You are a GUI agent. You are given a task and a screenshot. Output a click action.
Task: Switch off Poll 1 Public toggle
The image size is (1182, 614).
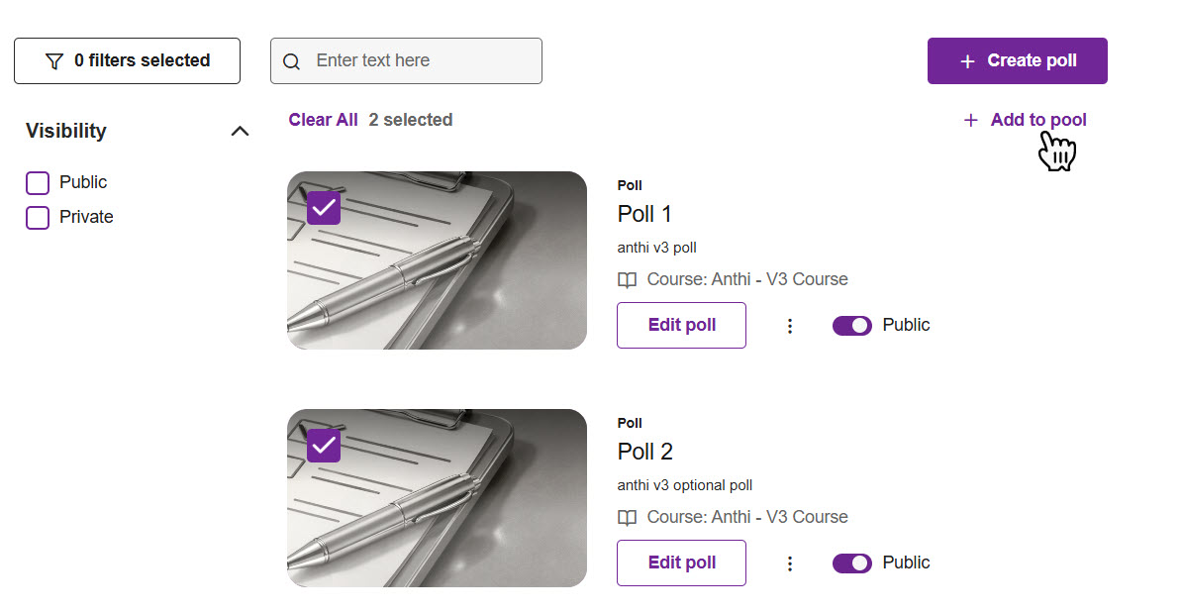coord(851,326)
